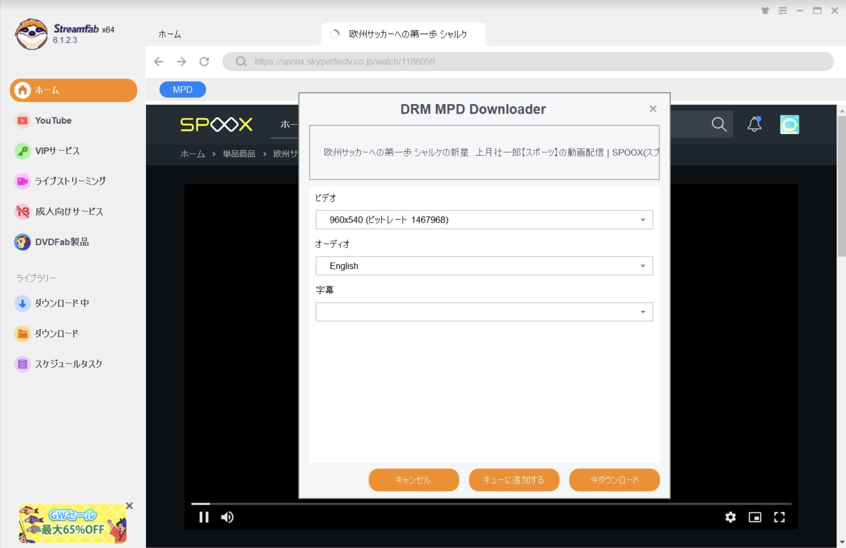Click the orange download folder icon

22,333
